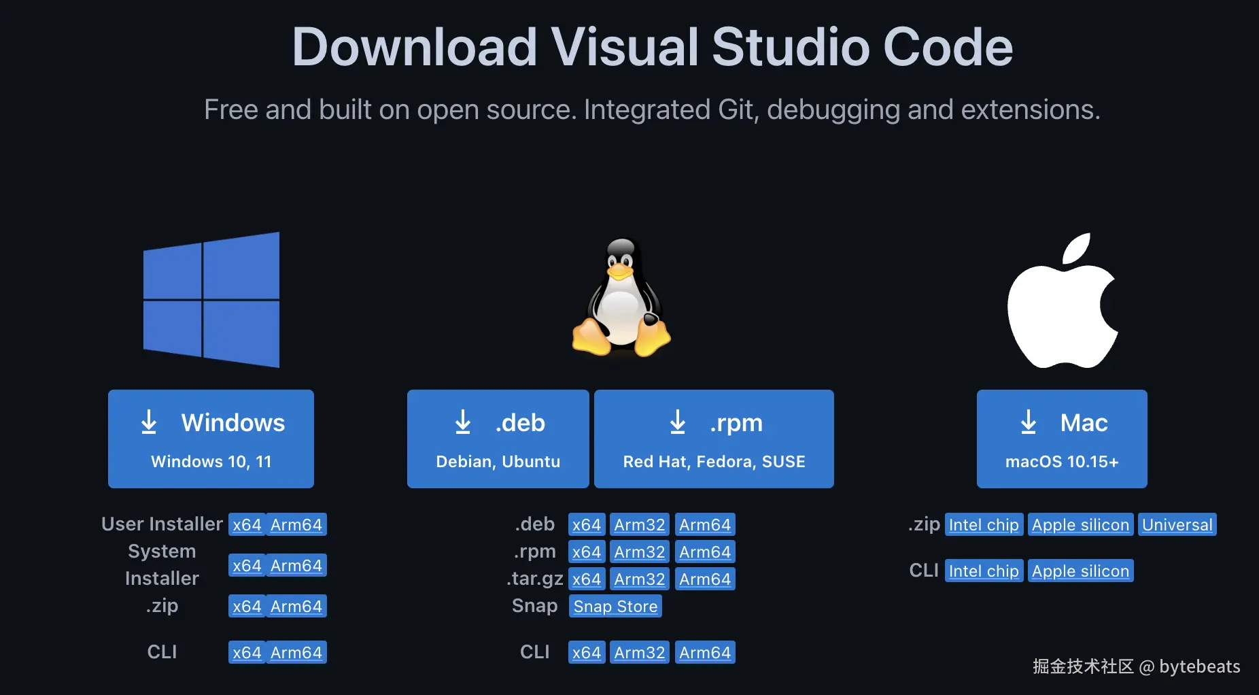1259x695 pixels.
Task: Choose x64 Windows System Installer
Action: click(247, 566)
